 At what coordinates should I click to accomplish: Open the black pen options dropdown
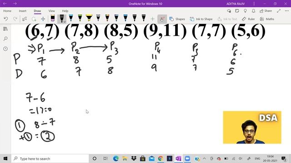(x=65, y=22)
